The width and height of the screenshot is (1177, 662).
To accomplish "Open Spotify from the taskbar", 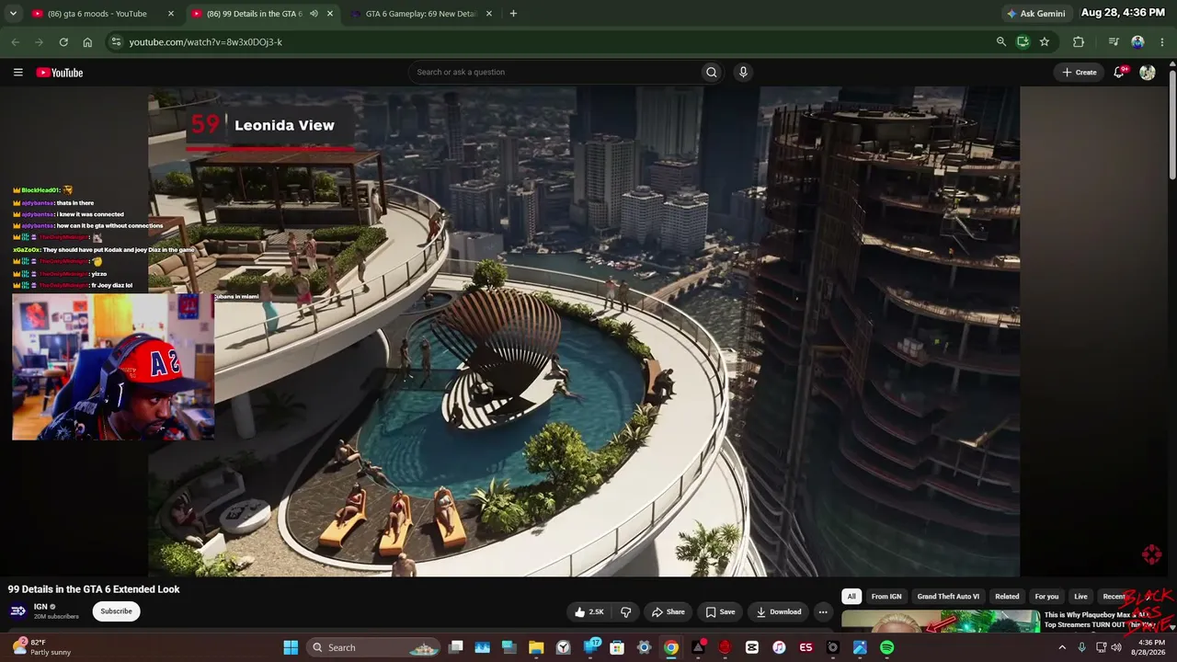I will 886,647.
